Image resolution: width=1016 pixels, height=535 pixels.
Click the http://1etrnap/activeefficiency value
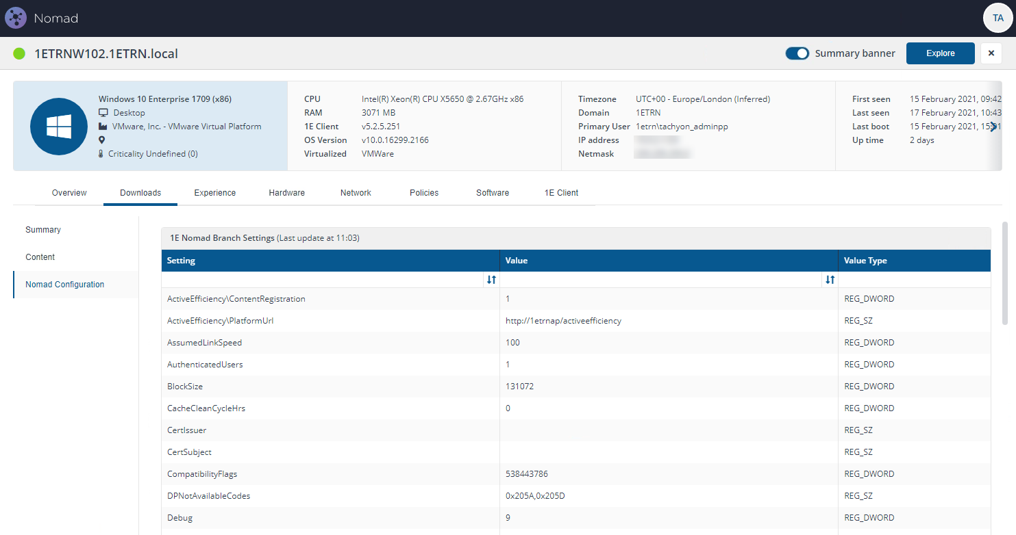coord(563,321)
